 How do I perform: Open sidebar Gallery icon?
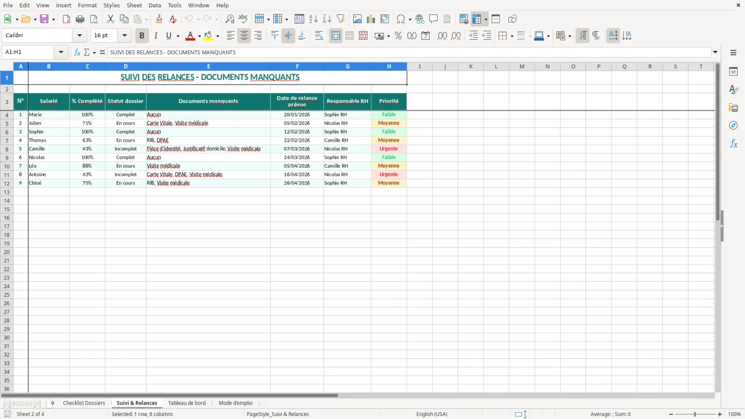pyautogui.click(x=733, y=108)
